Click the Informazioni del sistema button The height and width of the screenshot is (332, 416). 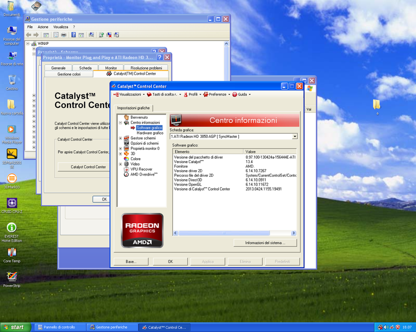pos(265,243)
